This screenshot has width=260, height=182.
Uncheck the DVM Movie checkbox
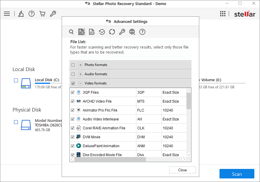tap(72, 137)
